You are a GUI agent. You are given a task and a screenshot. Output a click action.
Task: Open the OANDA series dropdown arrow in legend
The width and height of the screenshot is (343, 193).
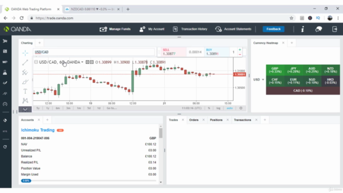82,62
